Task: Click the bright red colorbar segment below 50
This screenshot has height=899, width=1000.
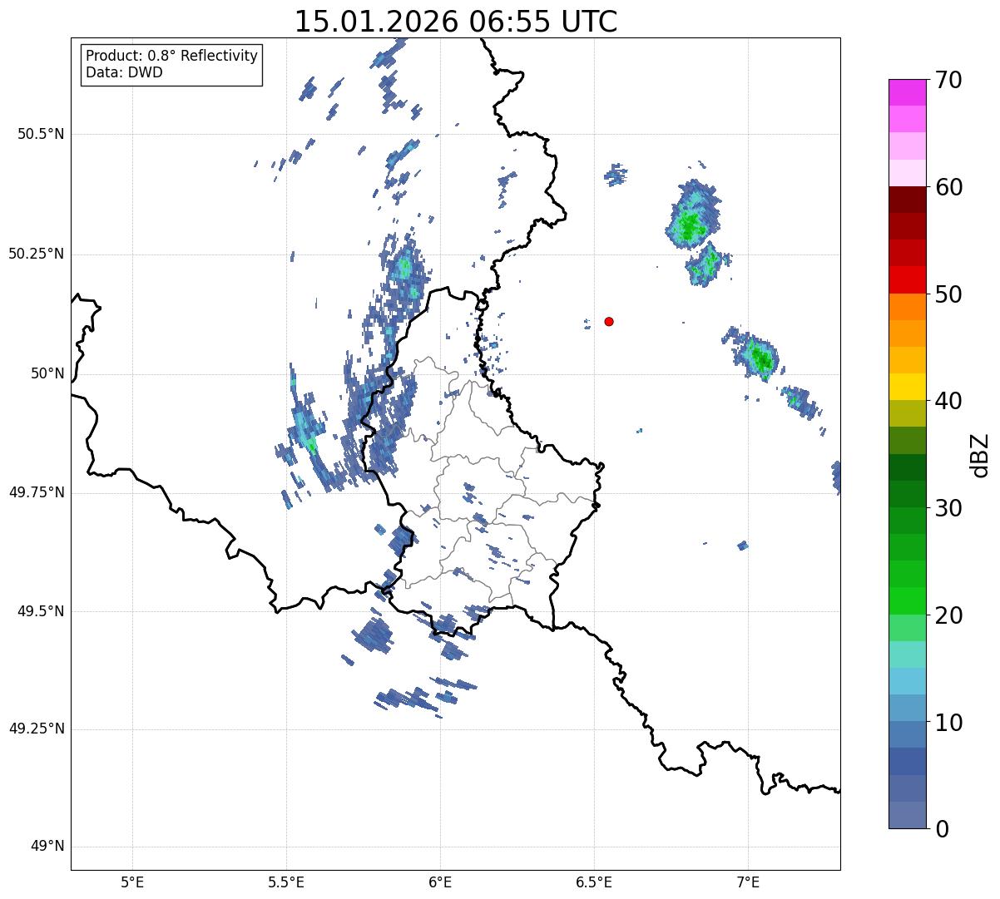Action: pyautogui.click(x=907, y=280)
